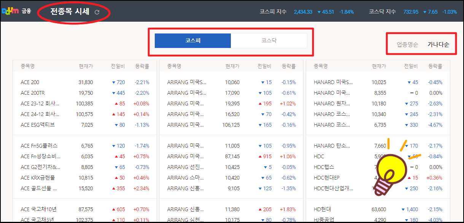
Task: Open the HDC stock
Action: 319,156
